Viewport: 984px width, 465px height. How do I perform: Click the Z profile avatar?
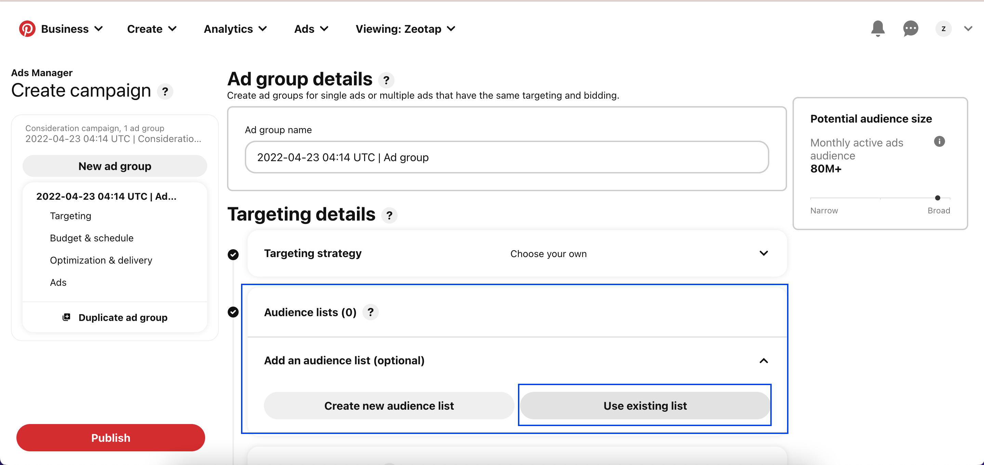point(943,29)
